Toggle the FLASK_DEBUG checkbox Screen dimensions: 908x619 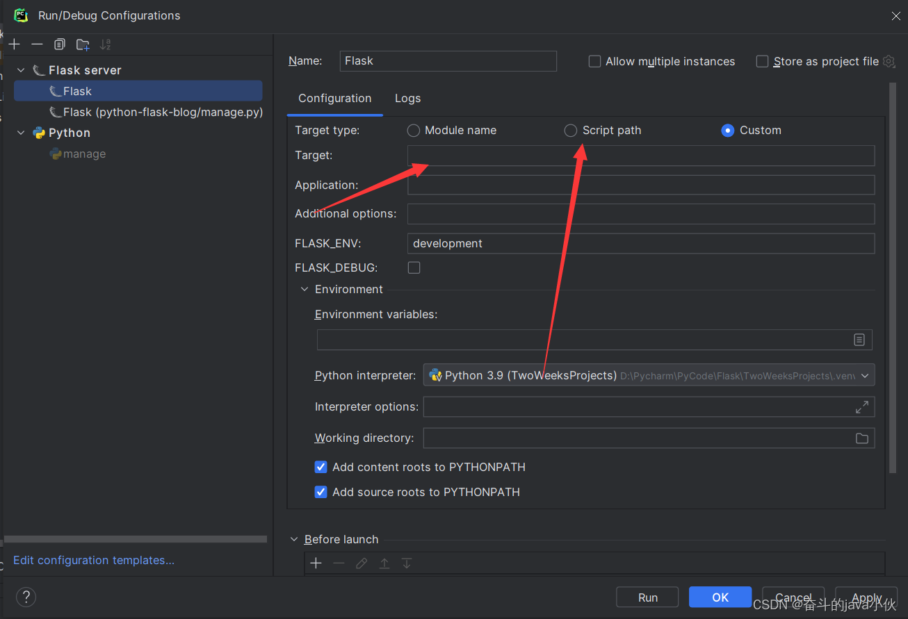(414, 267)
